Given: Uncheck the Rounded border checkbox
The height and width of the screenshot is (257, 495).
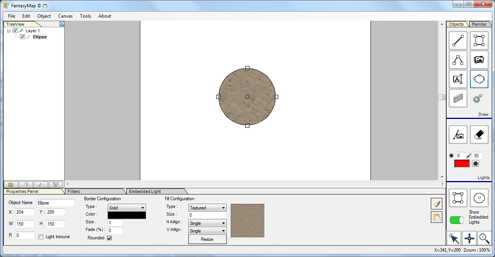Looking at the screenshot, I should pyautogui.click(x=110, y=238).
